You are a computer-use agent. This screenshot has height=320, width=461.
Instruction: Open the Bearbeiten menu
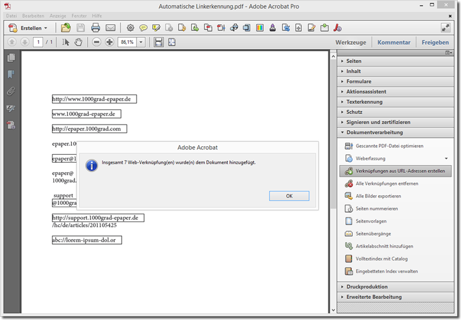(33, 16)
